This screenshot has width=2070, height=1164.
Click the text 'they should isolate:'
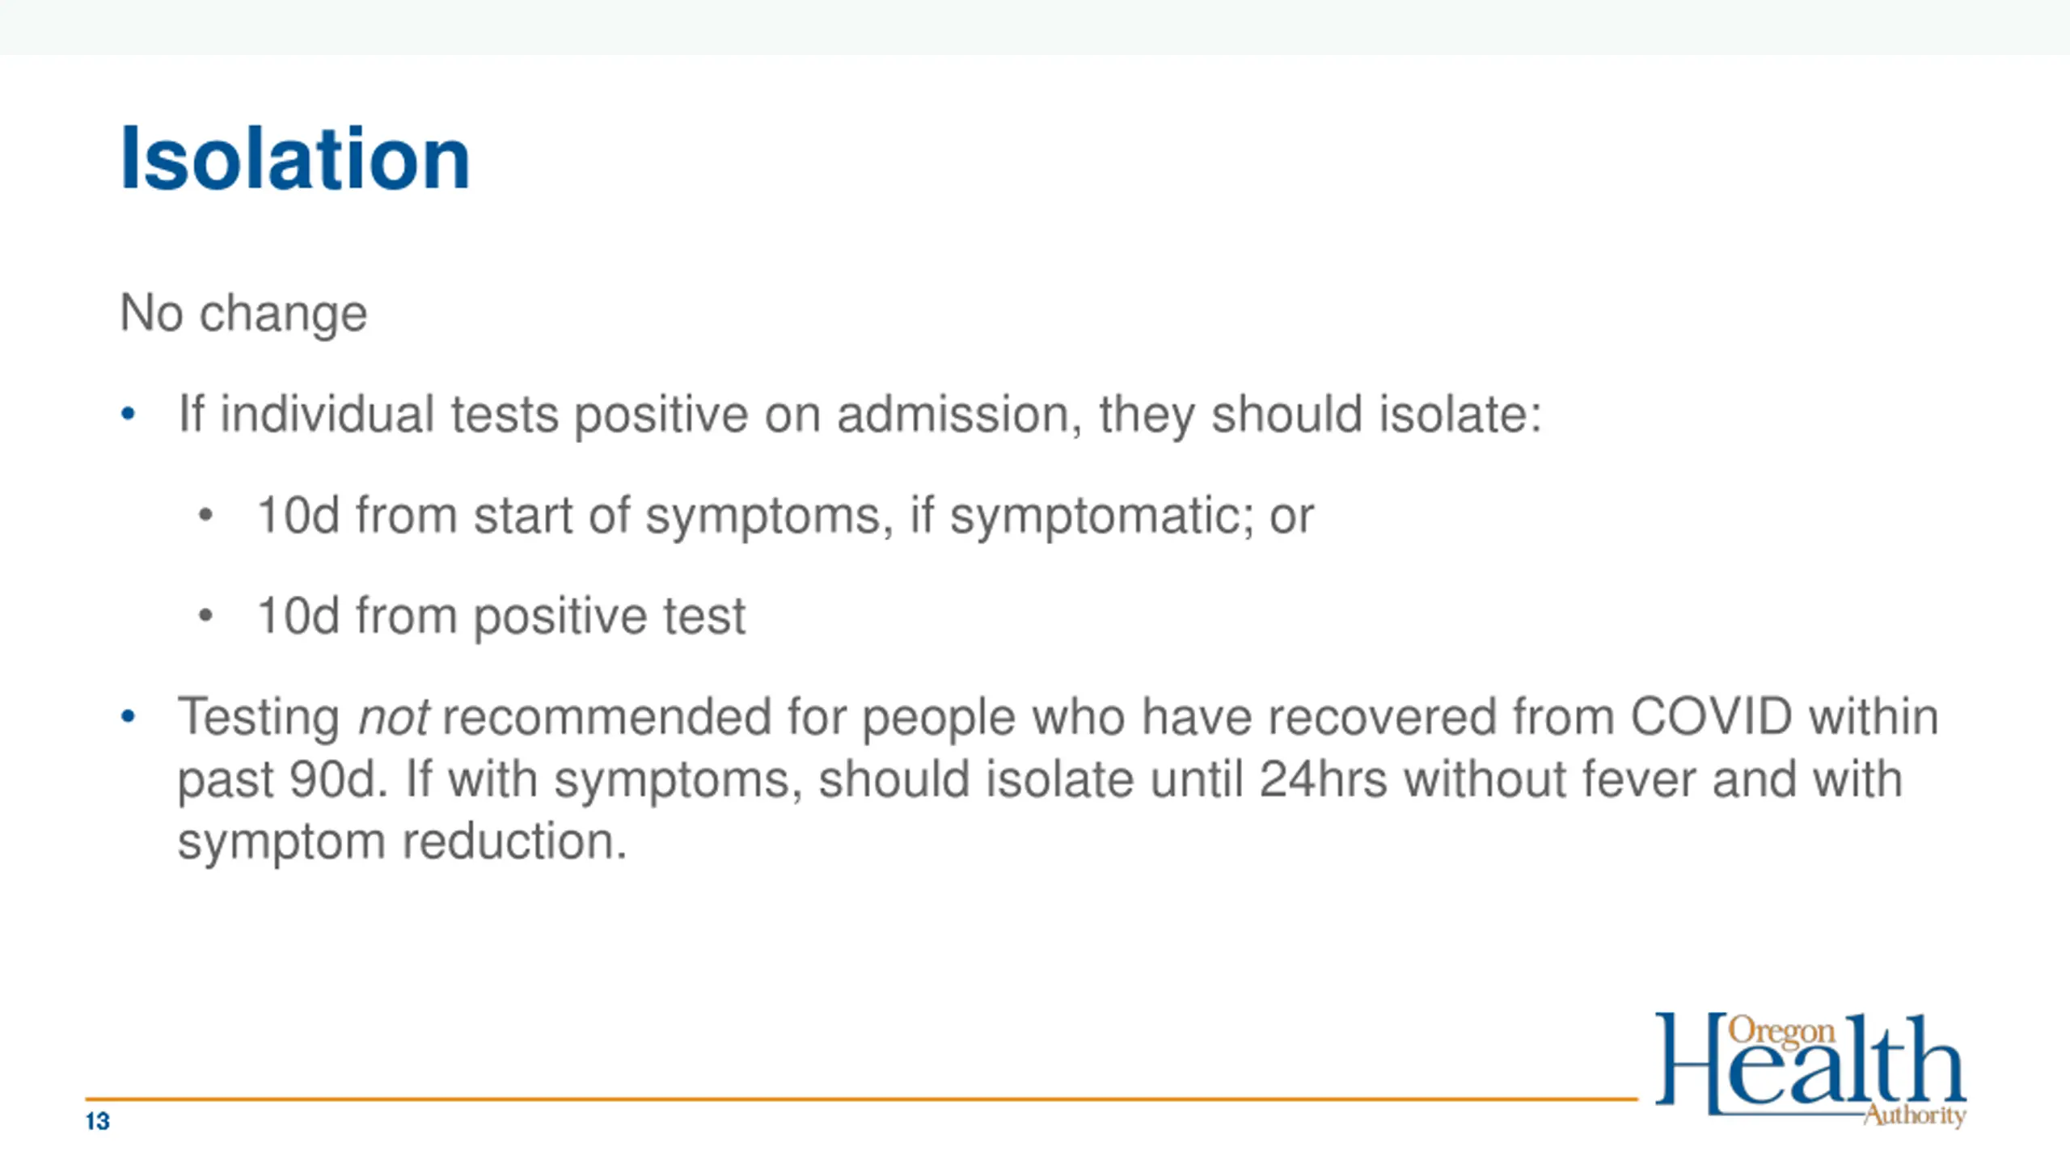pyautogui.click(x=1320, y=415)
